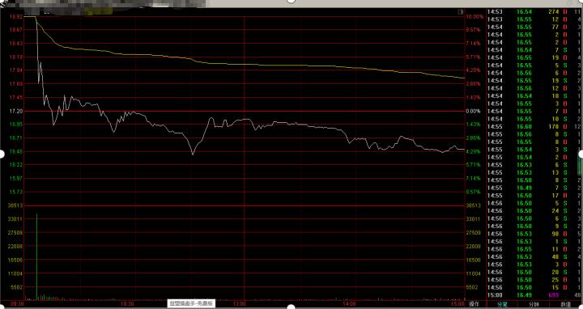Click the white circular handle at top center edge

tap(291, 2)
